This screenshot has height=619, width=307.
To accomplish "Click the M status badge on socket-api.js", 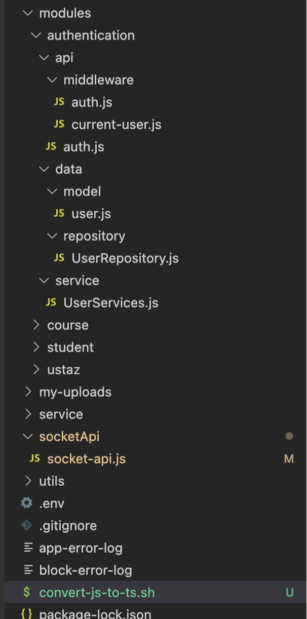I will coord(289,459).
